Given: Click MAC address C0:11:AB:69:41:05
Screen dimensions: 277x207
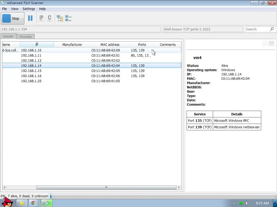Looking at the screenshot, I should (x=105, y=81).
